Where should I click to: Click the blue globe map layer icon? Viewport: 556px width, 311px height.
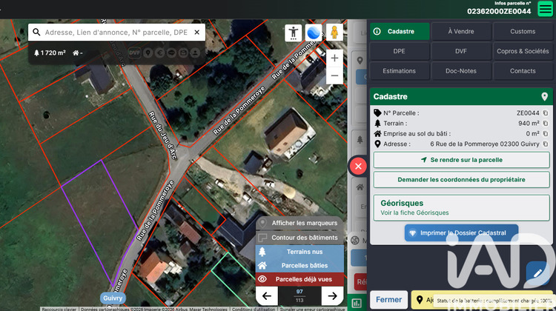pos(314,33)
